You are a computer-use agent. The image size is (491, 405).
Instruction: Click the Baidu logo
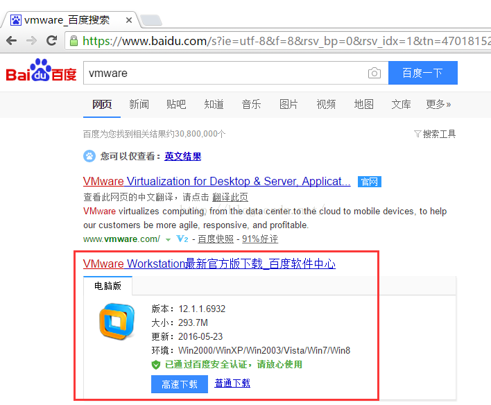click(x=41, y=70)
